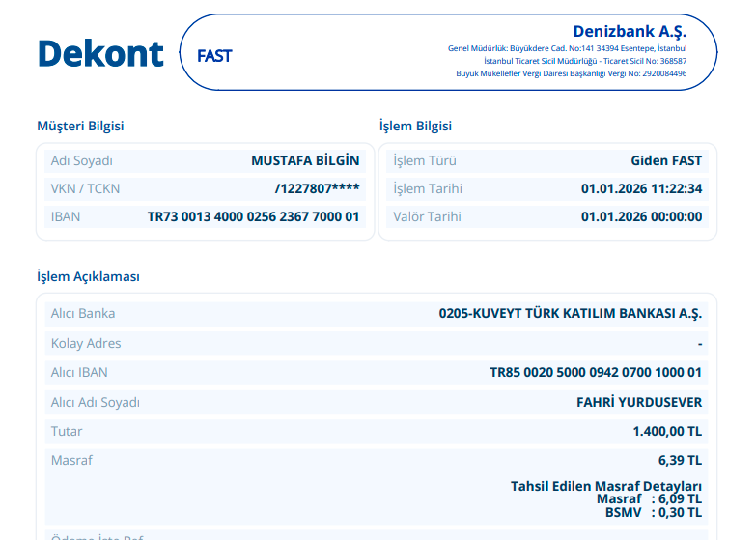The width and height of the screenshot is (756, 540).
Task: Click İşlem Bilgisi section heading
Action: (x=415, y=126)
